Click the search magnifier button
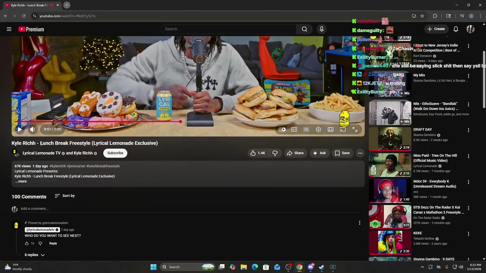This screenshot has width=486, height=273. [305, 29]
